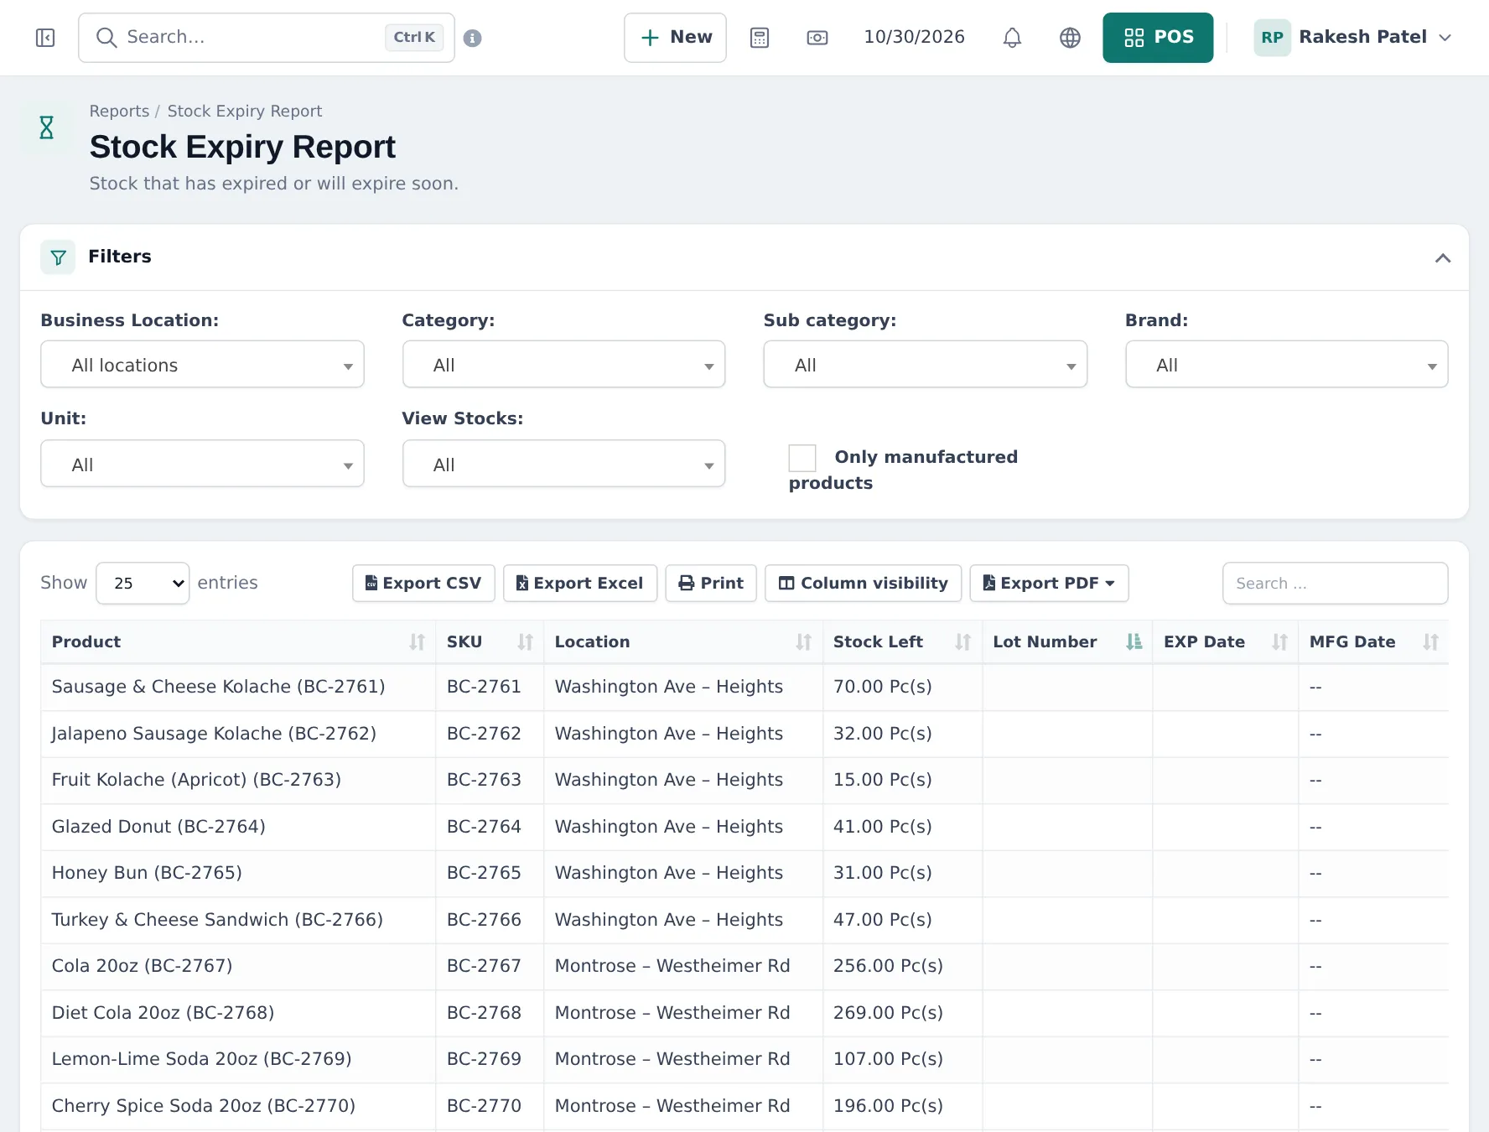Open the info icon beside search
The height and width of the screenshot is (1132, 1489).
(x=473, y=38)
